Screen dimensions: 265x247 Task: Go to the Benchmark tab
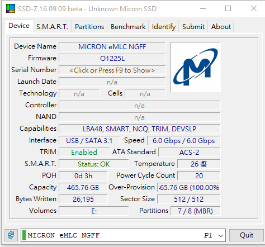pos(128,27)
